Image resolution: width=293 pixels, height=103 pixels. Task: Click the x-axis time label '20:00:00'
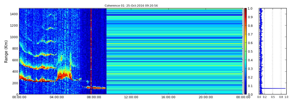[x=206, y=97]
